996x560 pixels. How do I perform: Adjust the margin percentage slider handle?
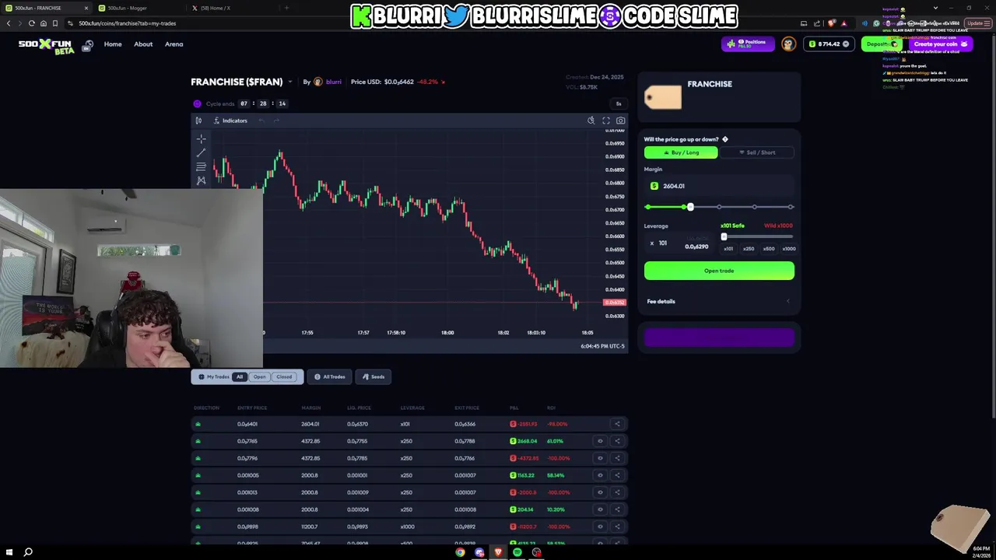coord(689,207)
